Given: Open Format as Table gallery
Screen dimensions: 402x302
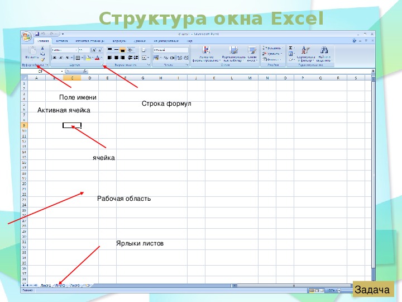Looking at the screenshot, I should click(233, 54).
